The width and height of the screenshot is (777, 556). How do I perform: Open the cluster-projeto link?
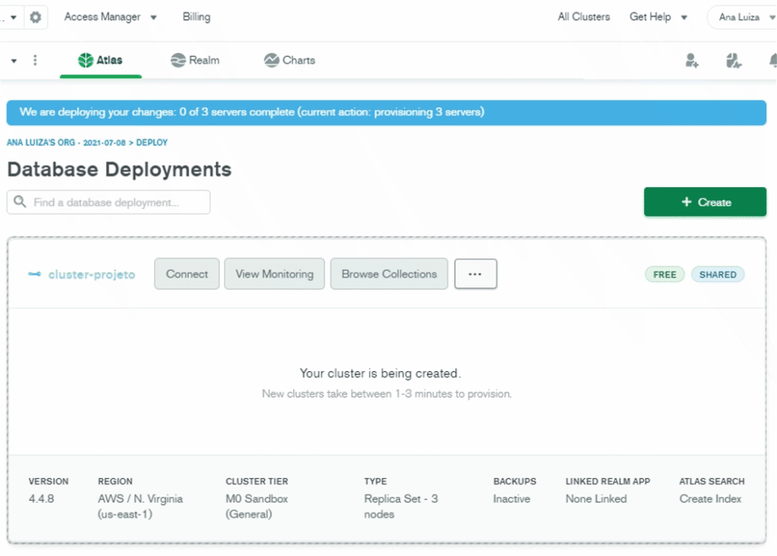point(92,274)
